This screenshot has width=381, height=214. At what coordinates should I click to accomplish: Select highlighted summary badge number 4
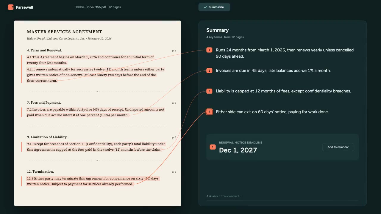(x=209, y=112)
